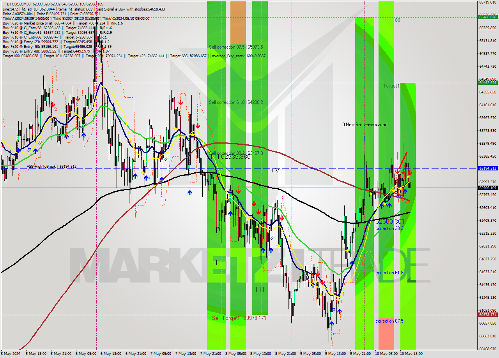Click the blue 'correction 87.5' label
The height and width of the screenshot is (358, 499).
[389, 321]
